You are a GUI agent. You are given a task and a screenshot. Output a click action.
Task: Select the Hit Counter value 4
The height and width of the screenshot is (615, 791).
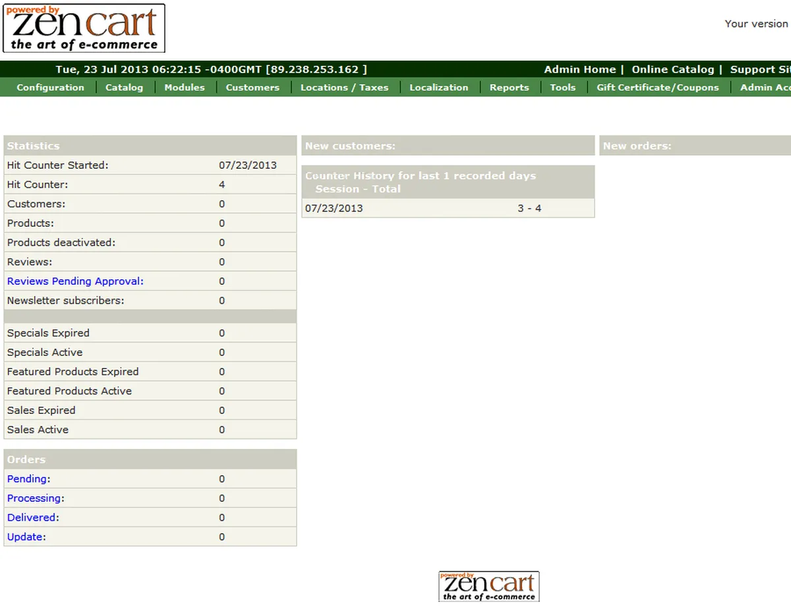pos(222,185)
